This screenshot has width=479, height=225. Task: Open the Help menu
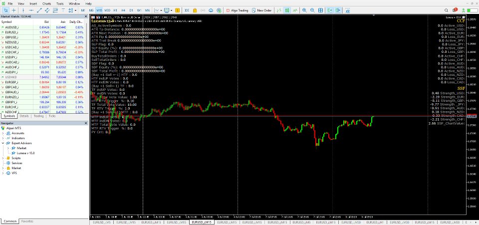88,3
